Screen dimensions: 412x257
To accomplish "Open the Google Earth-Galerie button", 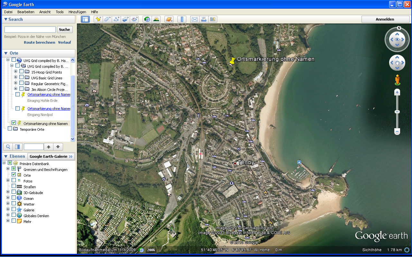I will (51, 156).
